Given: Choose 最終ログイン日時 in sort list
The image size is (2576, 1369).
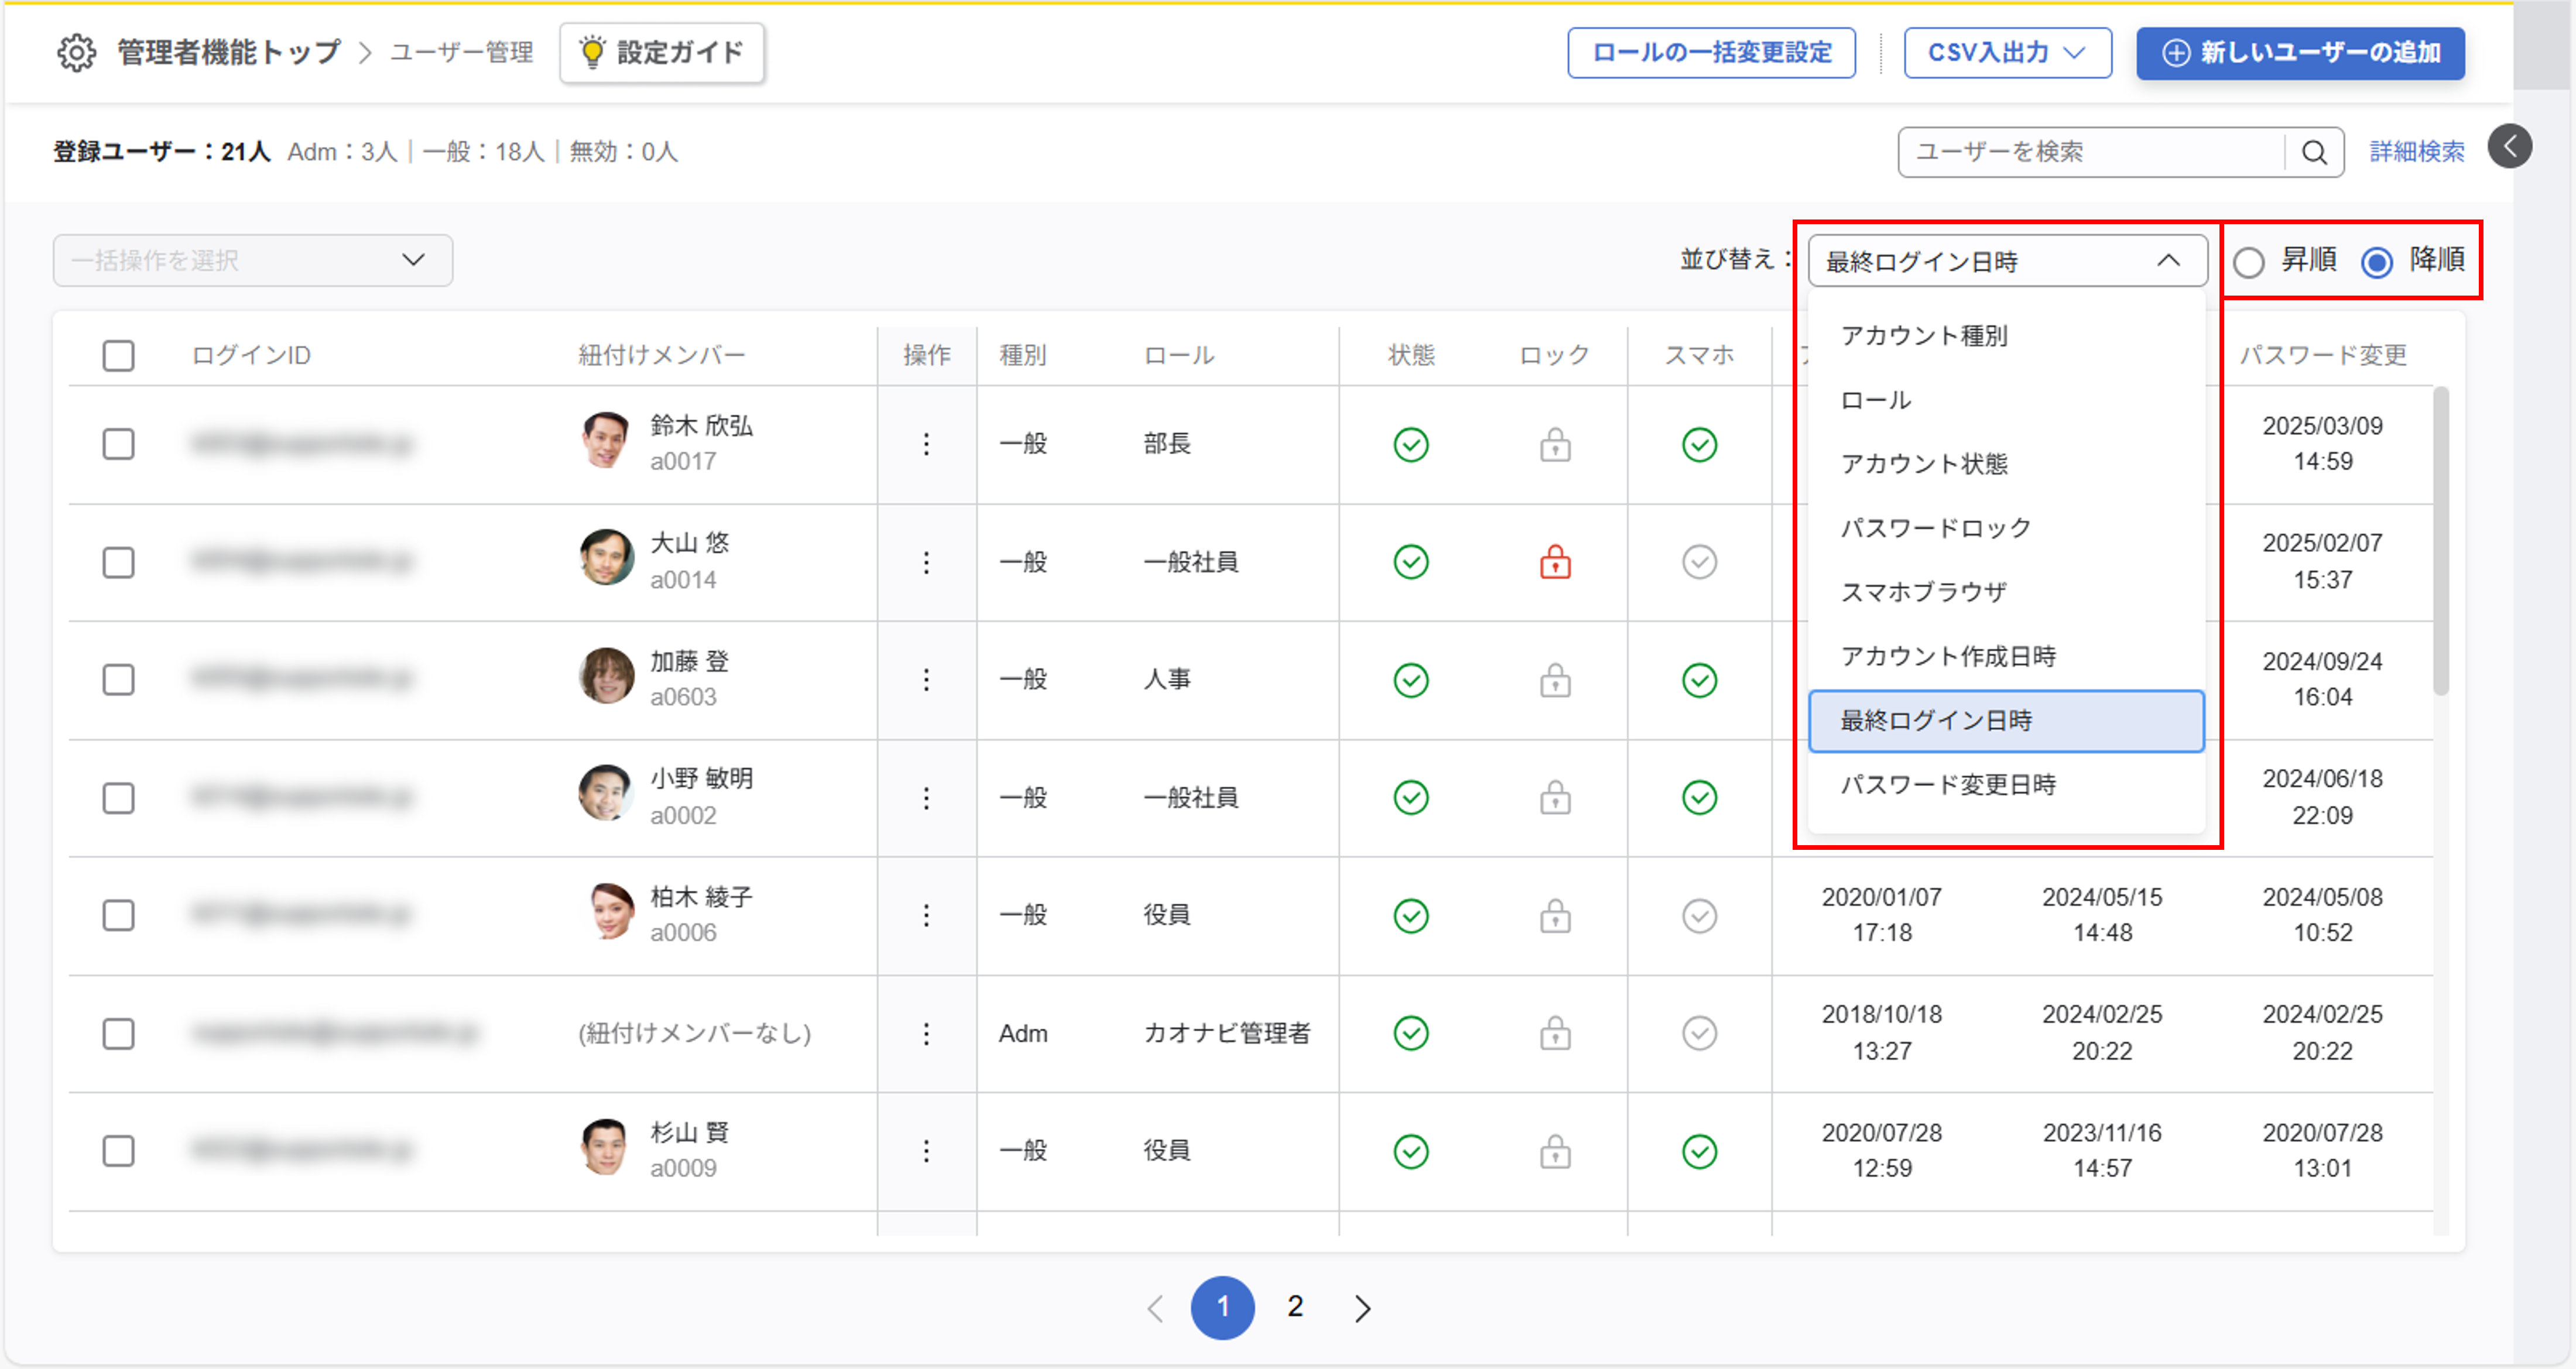Looking at the screenshot, I should coord(2006,720).
